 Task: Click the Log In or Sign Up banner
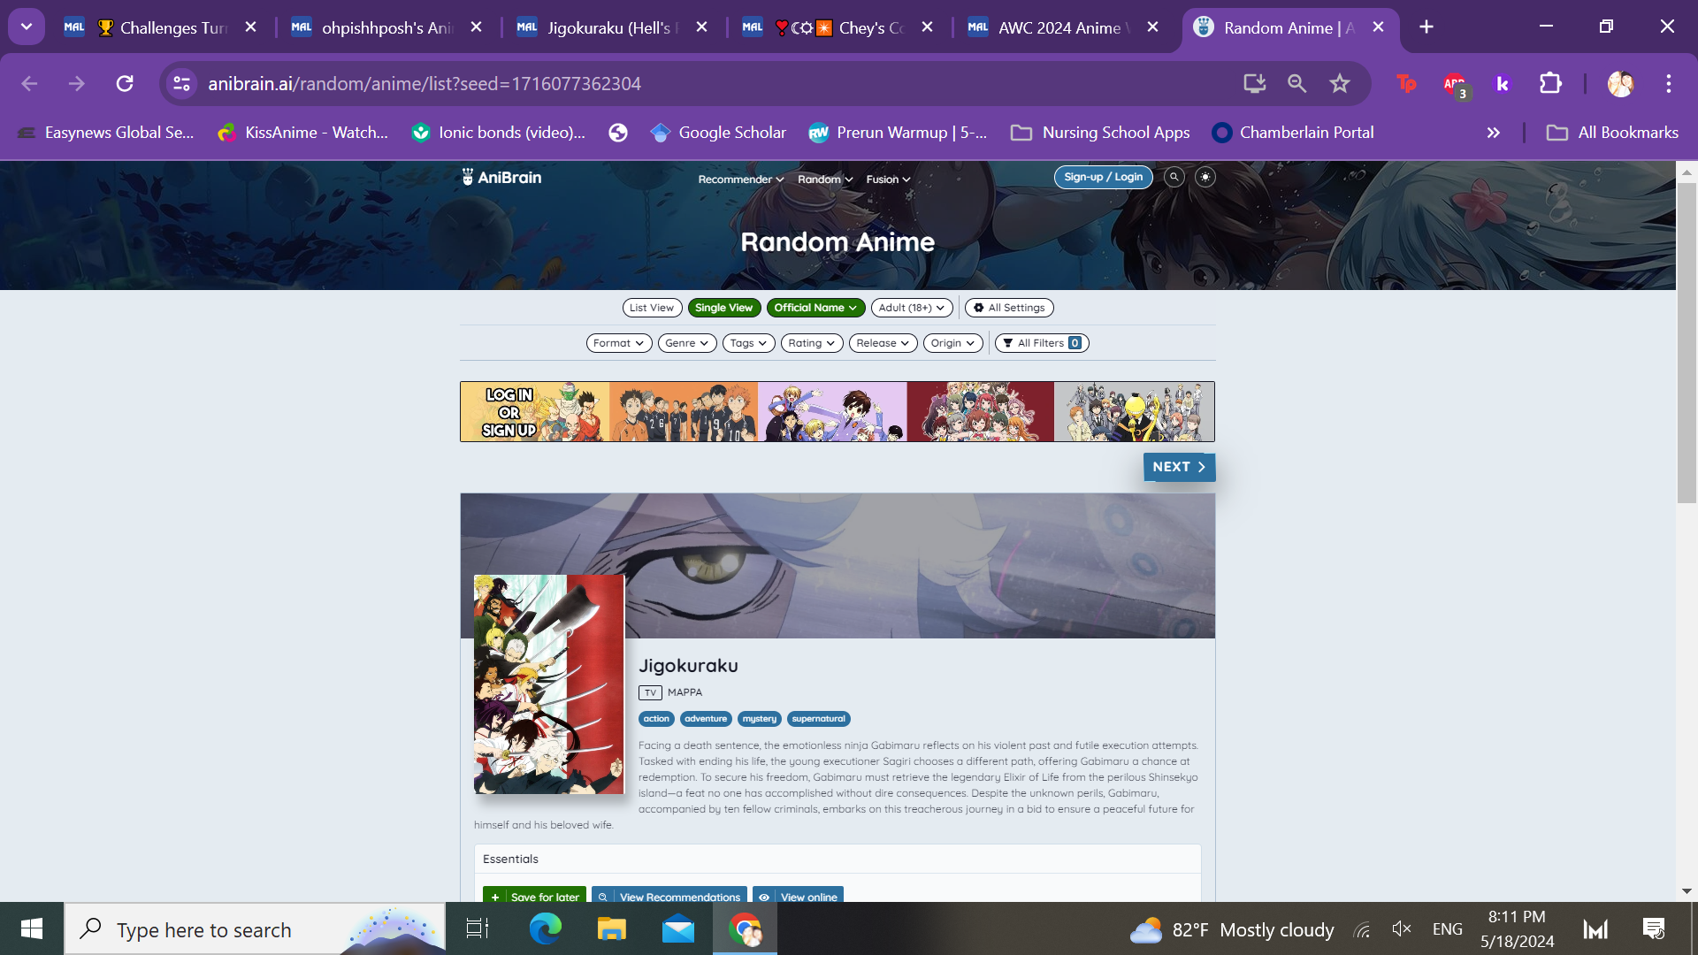(x=837, y=412)
